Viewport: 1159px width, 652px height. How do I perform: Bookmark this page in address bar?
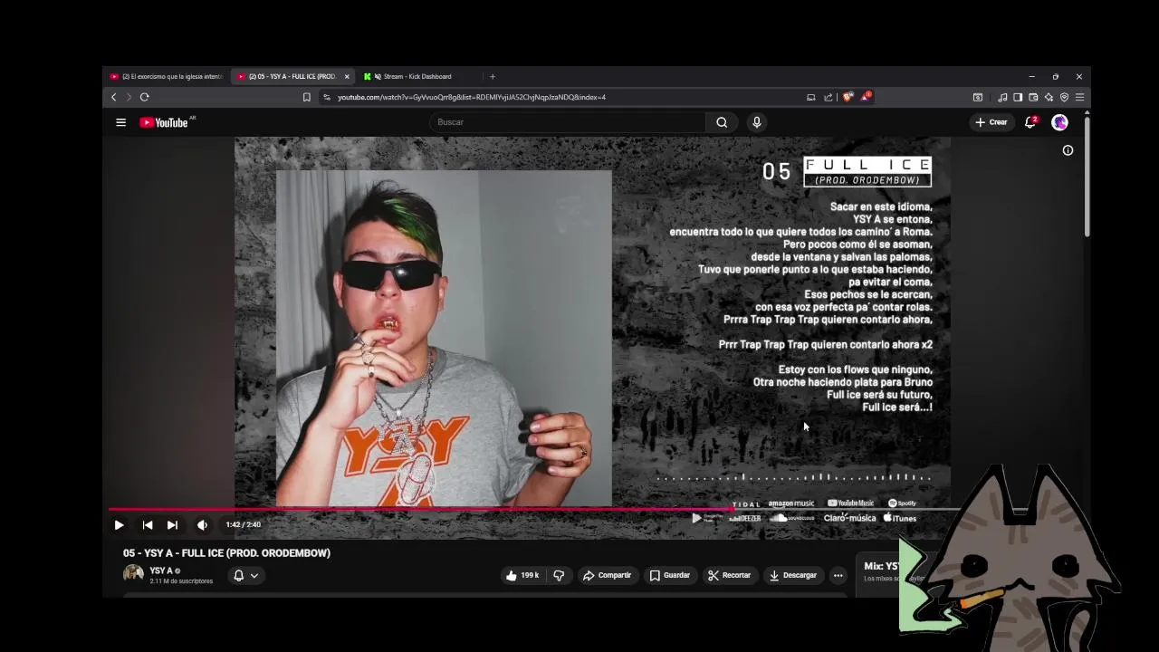click(307, 97)
